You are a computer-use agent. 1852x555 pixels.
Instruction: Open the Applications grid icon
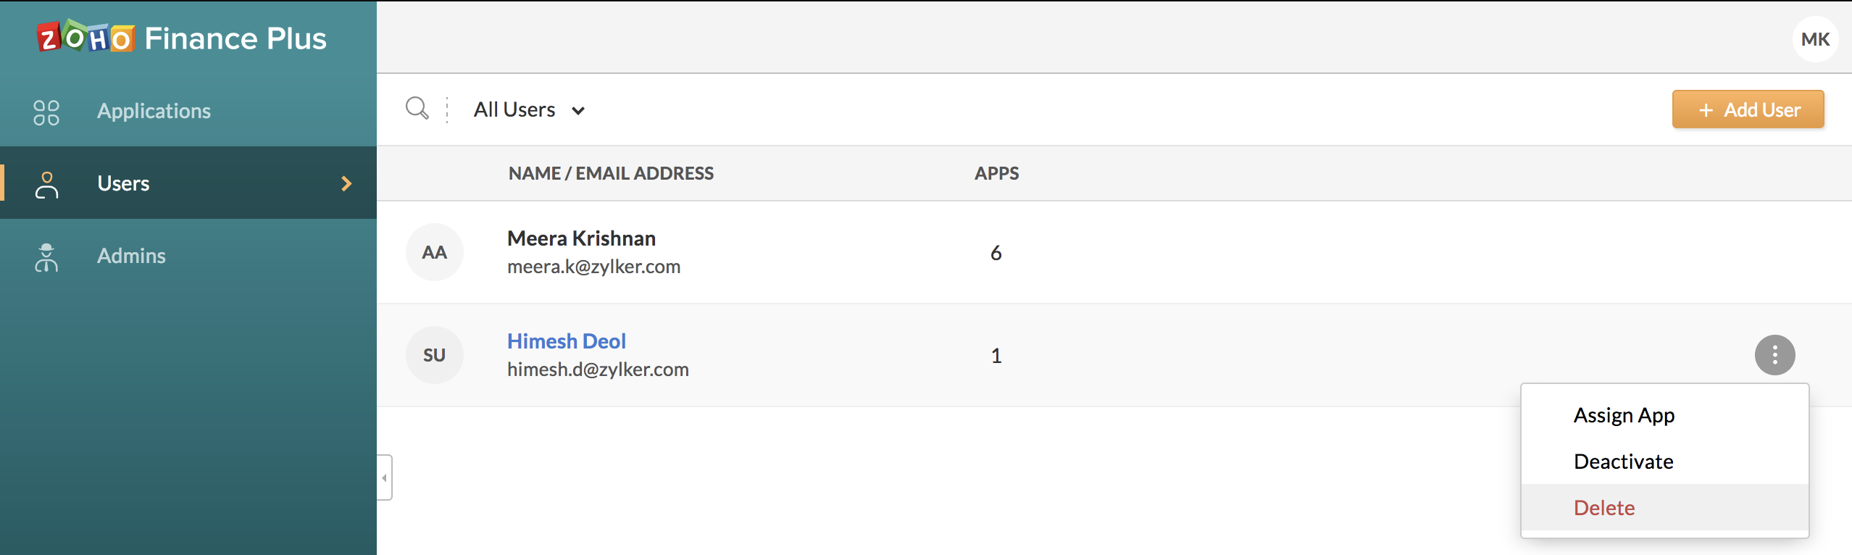coord(46,112)
